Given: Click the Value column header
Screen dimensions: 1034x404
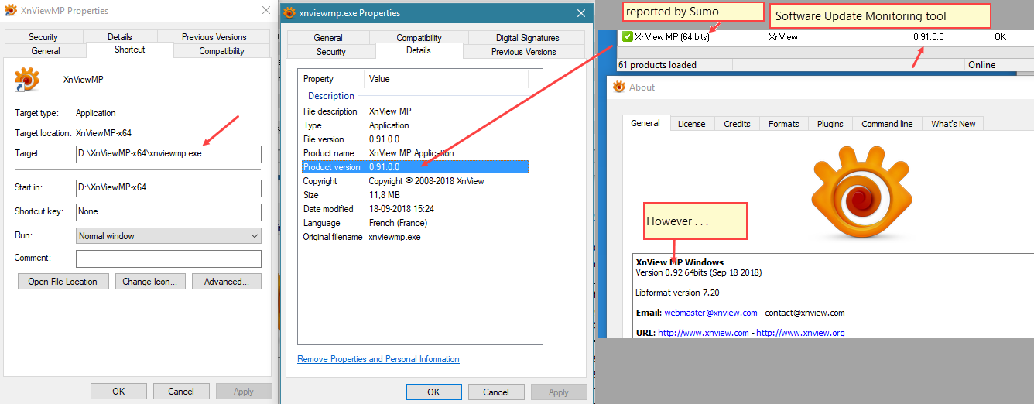Looking at the screenshot, I should pos(447,79).
